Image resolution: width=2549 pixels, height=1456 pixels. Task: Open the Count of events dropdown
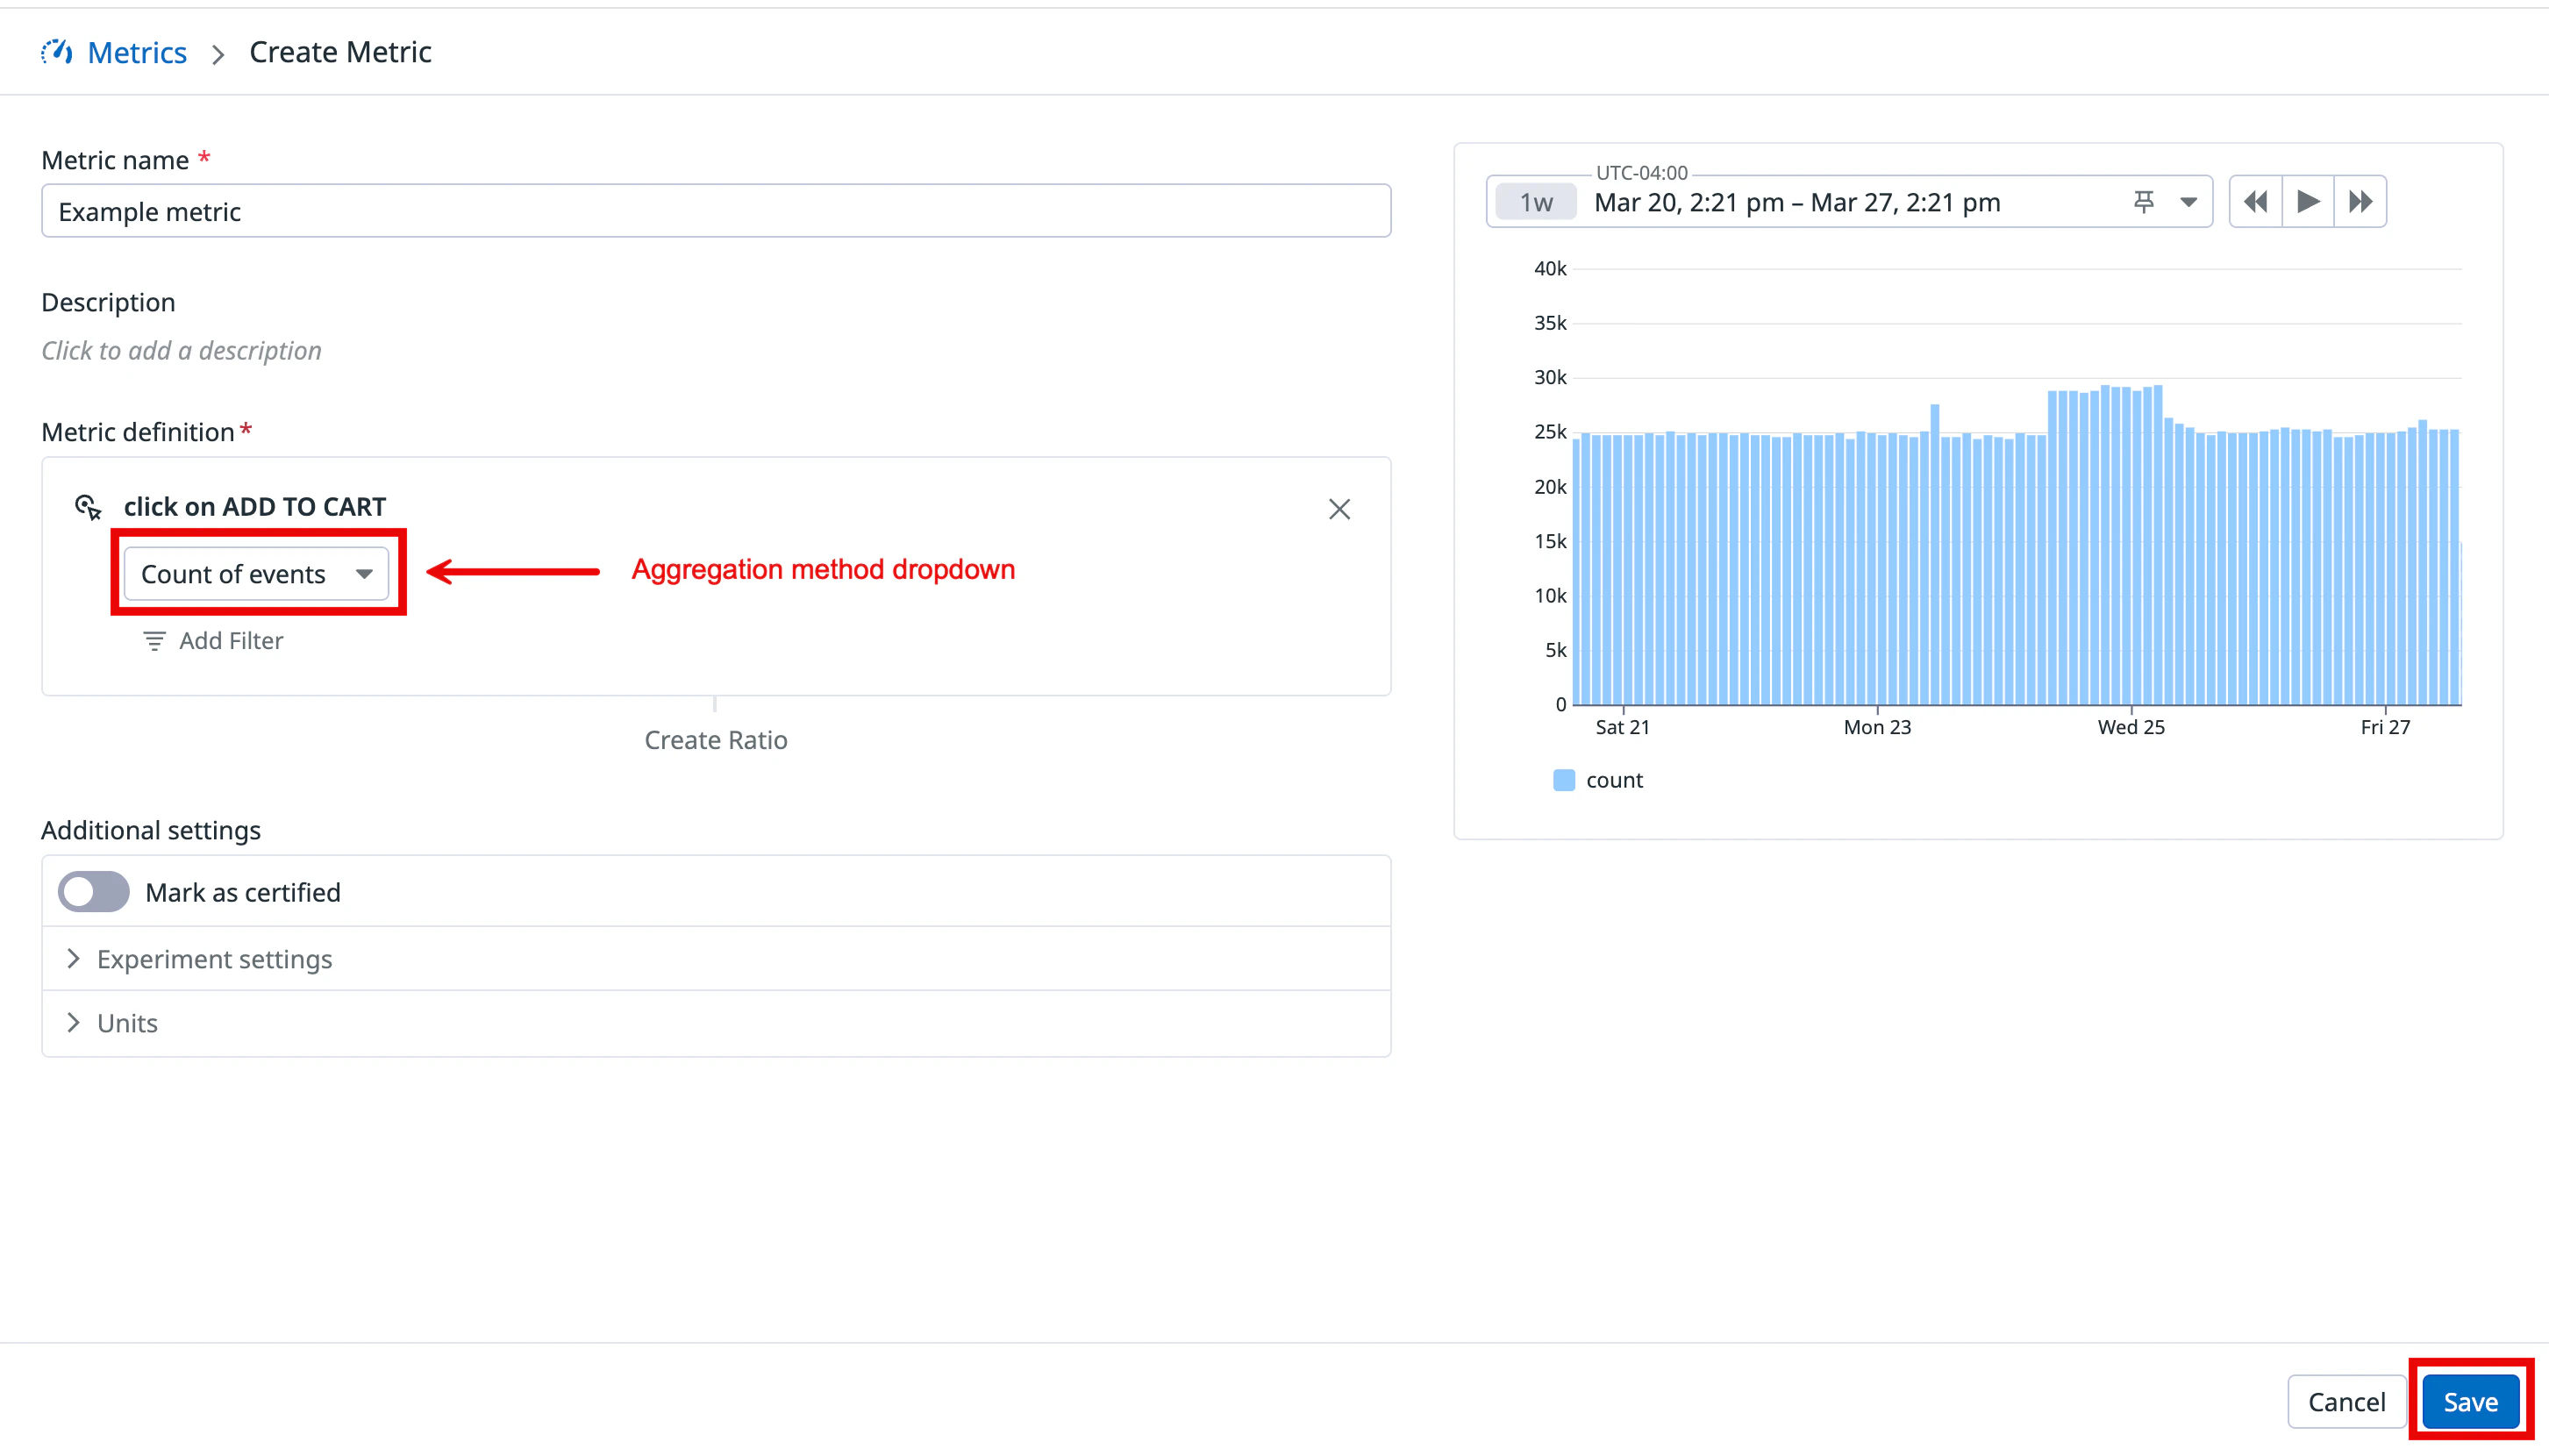[x=256, y=574]
